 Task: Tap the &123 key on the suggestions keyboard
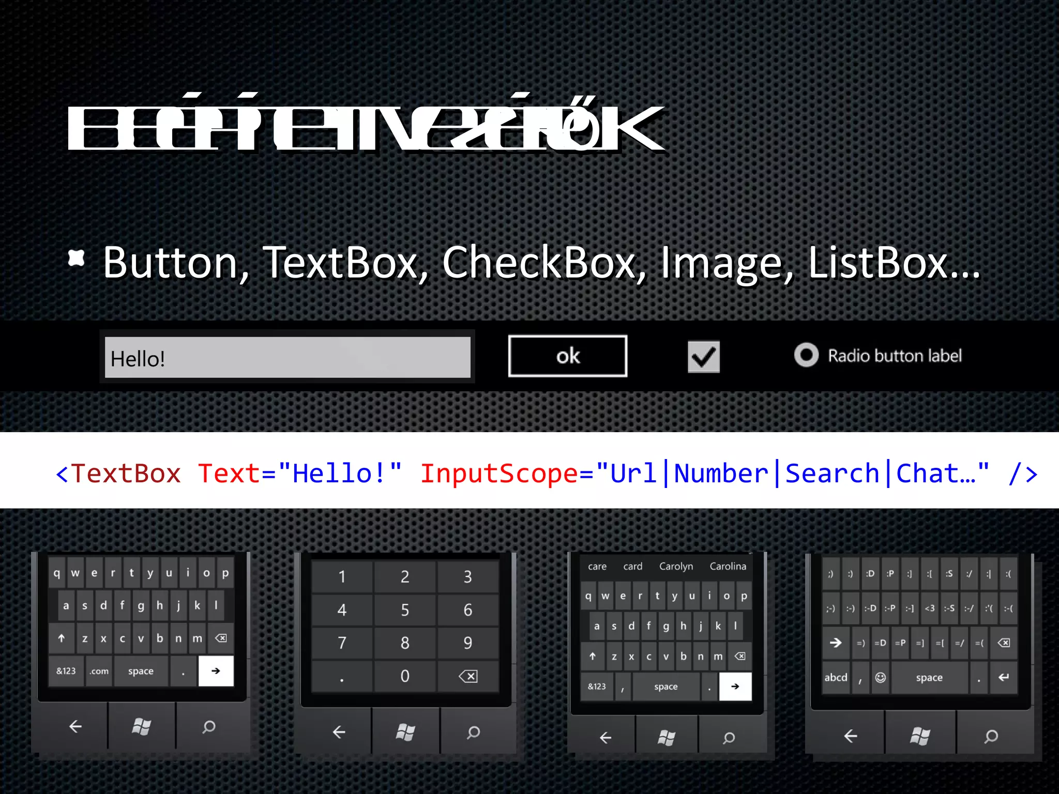pos(597,686)
